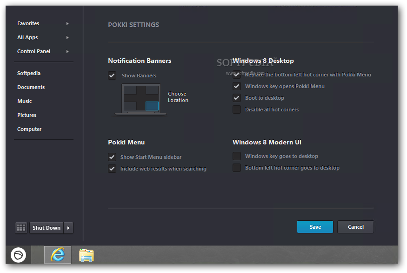Open Control Panel menu entry
The height and width of the screenshot is (273, 407).
click(34, 52)
